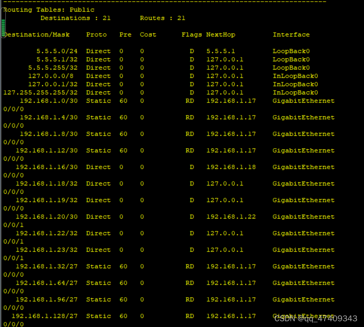Click next hop 5.5.5.1
The height and width of the screenshot is (327, 364).
click(221, 51)
